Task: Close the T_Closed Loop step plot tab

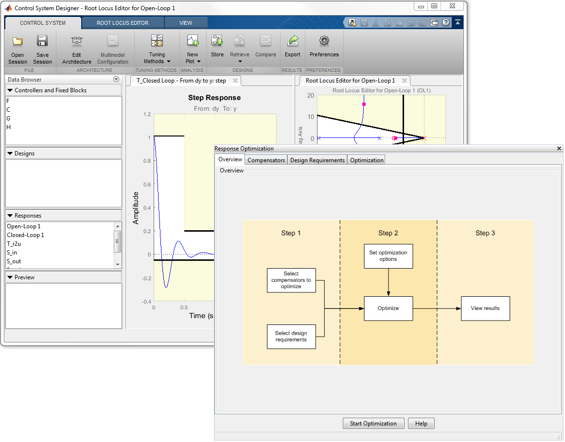Action: point(235,81)
